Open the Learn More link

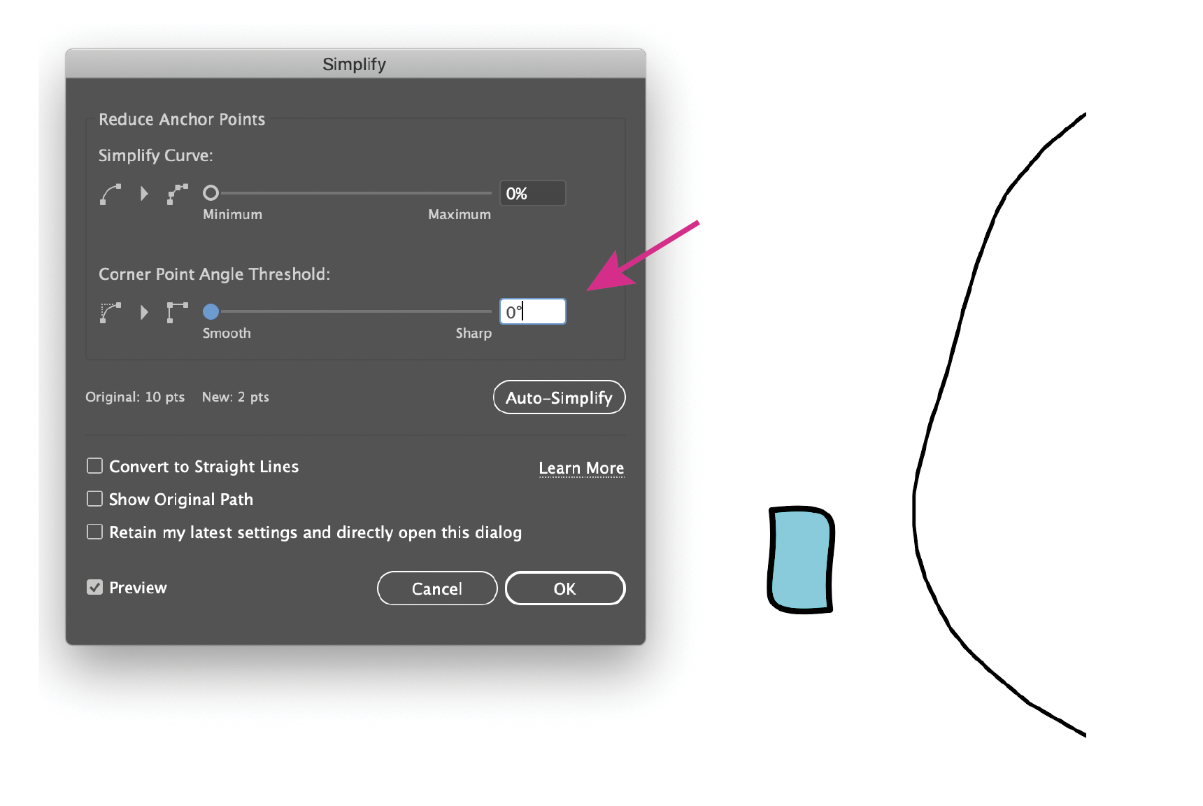pyautogui.click(x=581, y=468)
